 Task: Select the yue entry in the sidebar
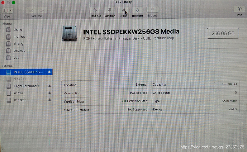[16, 58]
